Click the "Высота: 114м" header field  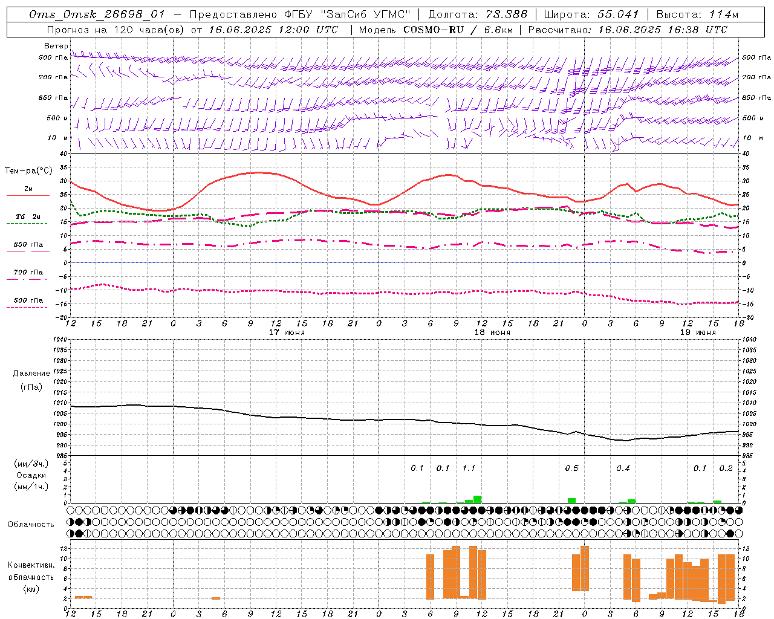tap(697, 15)
